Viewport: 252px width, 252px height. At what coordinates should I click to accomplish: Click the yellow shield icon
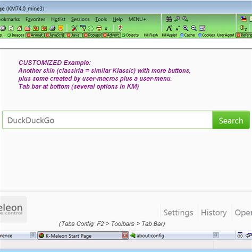[61, 28]
